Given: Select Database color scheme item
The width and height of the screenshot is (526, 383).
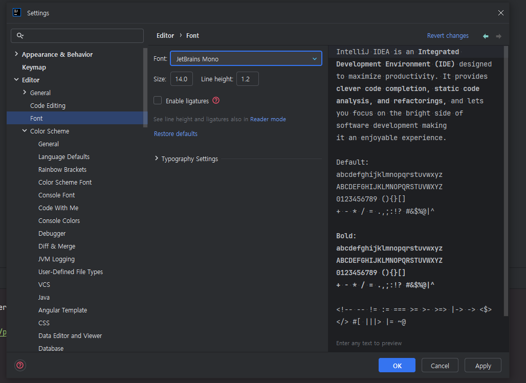Looking at the screenshot, I should click(51, 348).
